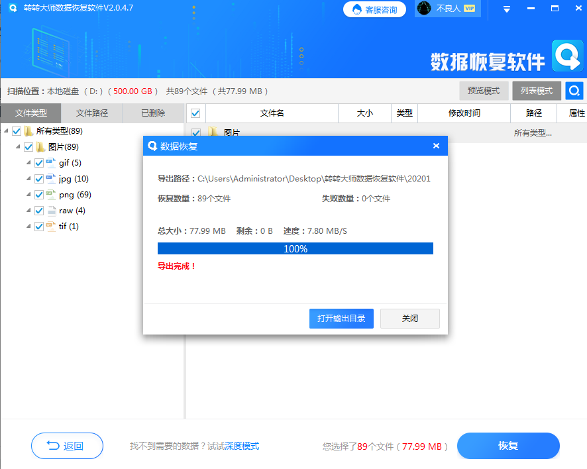
Task: Click the 不良人 VIP account avatar
Action: tap(424, 9)
